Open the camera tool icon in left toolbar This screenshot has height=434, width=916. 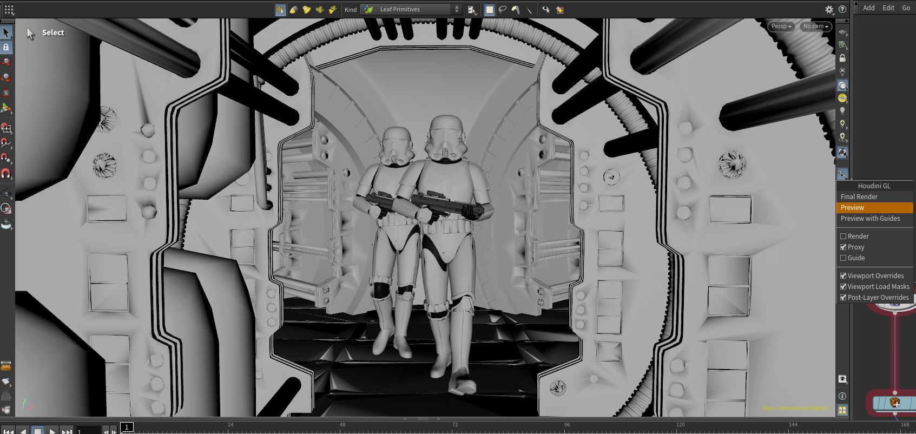(x=6, y=194)
